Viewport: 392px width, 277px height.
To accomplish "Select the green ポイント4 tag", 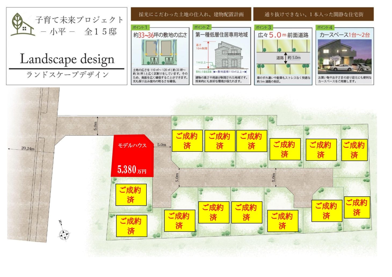I will click(x=325, y=27).
